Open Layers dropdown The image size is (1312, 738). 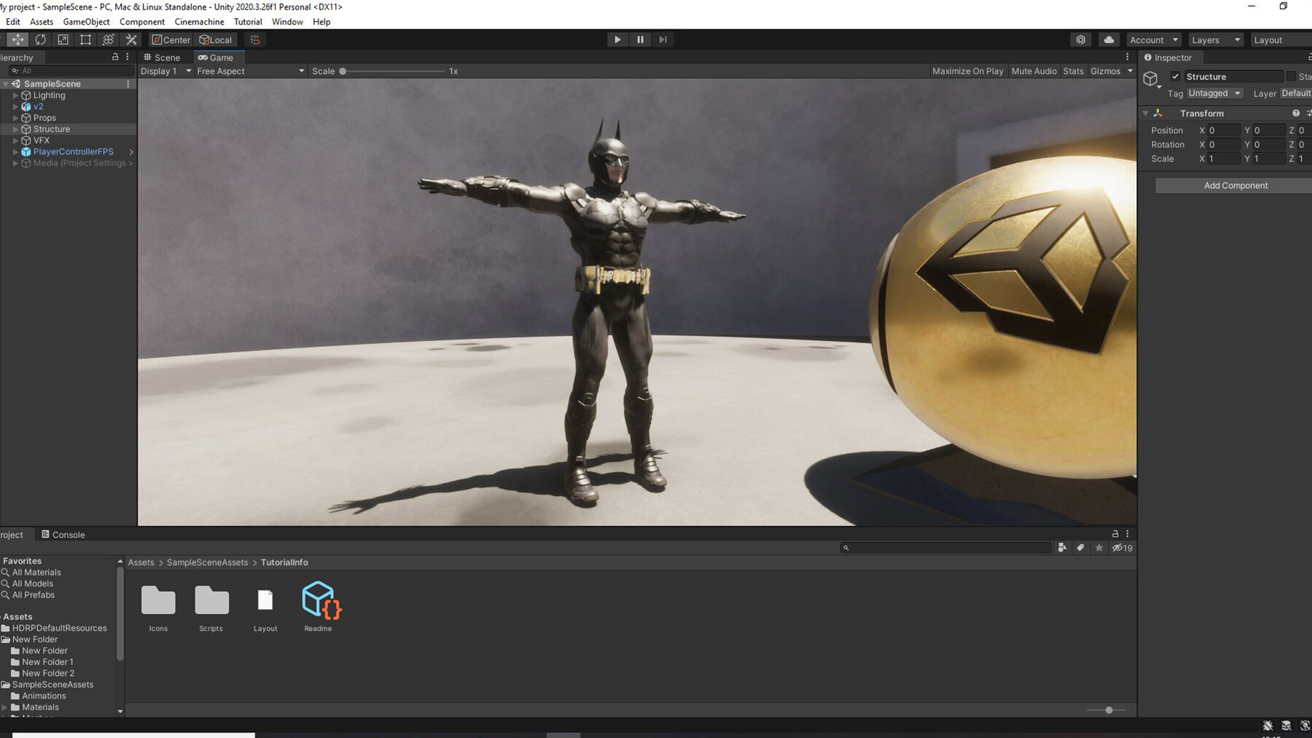(1216, 39)
